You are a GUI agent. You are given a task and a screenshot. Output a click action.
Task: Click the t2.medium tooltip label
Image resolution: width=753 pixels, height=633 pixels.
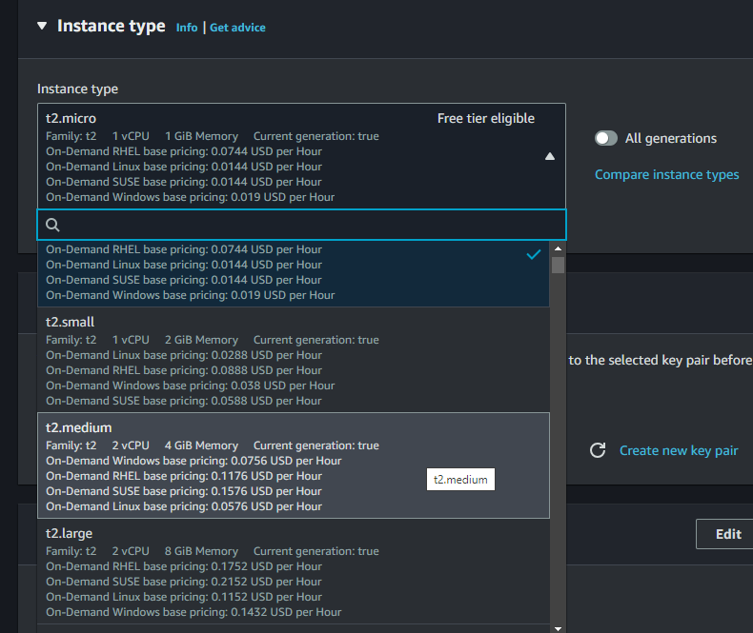[x=460, y=480]
